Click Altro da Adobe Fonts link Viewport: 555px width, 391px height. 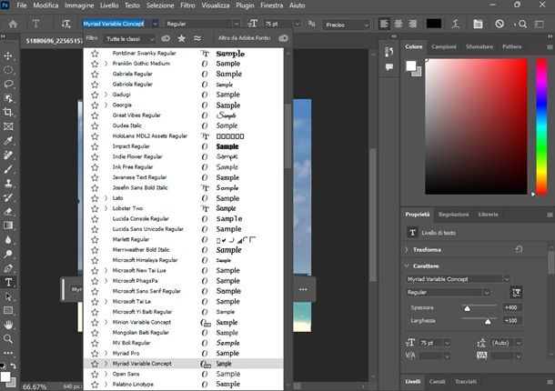pyautogui.click(x=244, y=38)
